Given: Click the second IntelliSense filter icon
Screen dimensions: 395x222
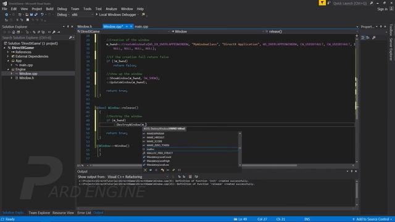Looking at the screenshot, I should tap(151, 170).
